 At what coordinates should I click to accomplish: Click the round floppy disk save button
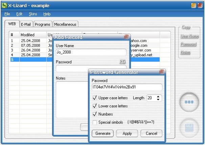(x=189, y=127)
